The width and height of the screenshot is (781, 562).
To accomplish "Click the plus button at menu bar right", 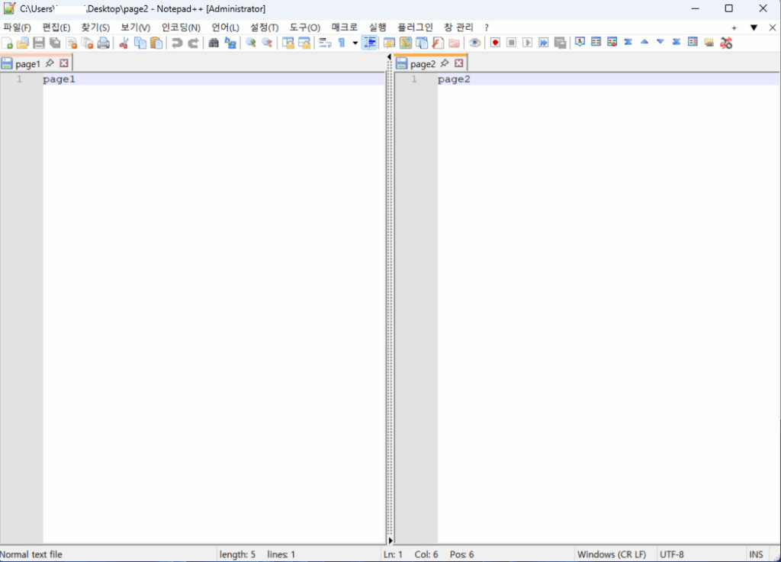I will [734, 27].
